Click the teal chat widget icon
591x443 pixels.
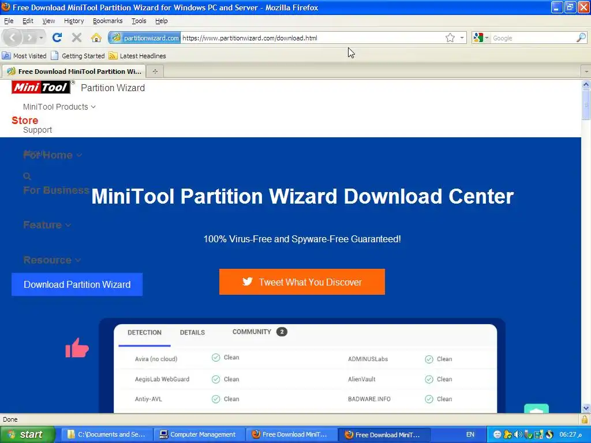pos(536,409)
